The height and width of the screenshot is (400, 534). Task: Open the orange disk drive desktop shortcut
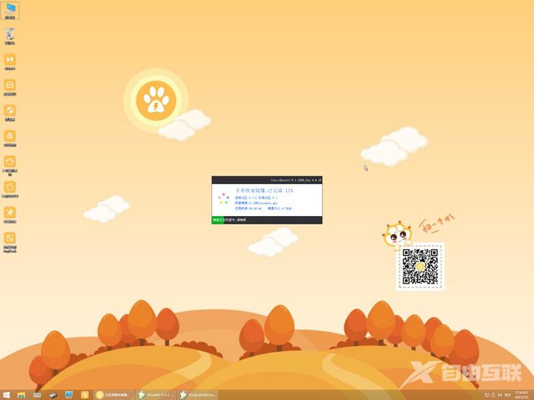click(x=10, y=87)
